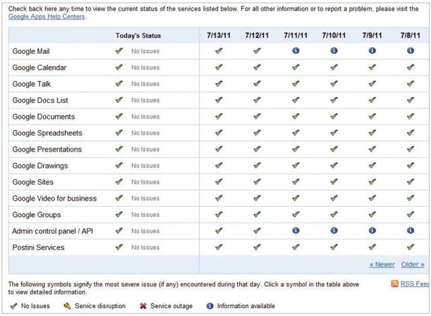The image size is (431, 316).
Task: Click No Issues text in Google Sites row
Action: (x=145, y=182)
